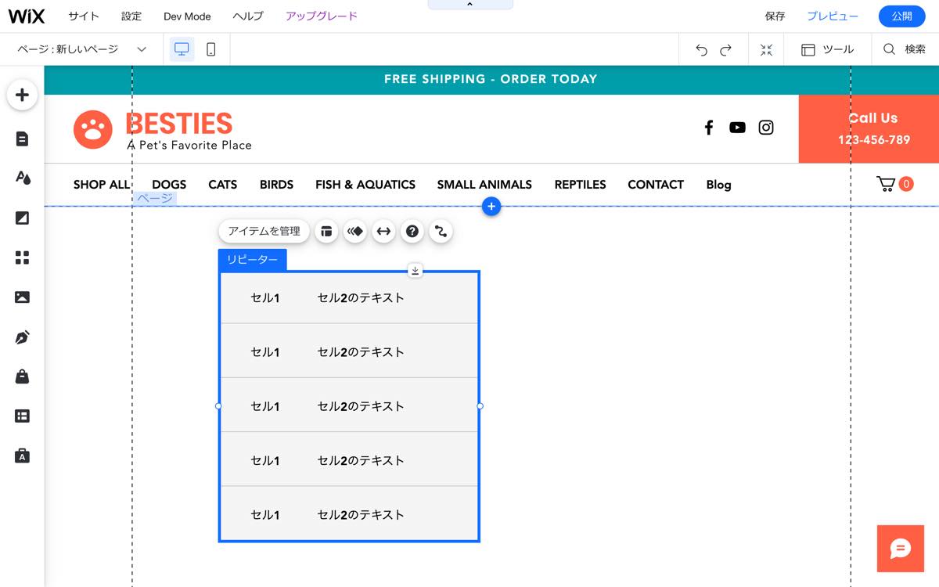Open the Dev Mode menu

(x=187, y=16)
